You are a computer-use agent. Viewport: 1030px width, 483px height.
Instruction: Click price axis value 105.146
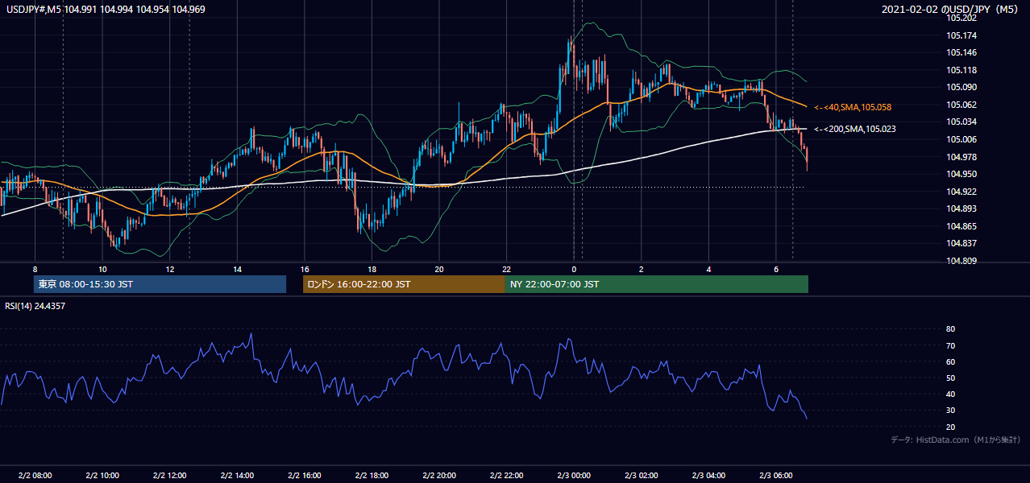pyautogui.click(x=962, y=52)
